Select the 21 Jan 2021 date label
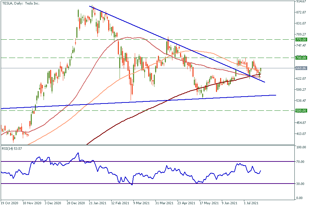 click(x=98, y=203)
